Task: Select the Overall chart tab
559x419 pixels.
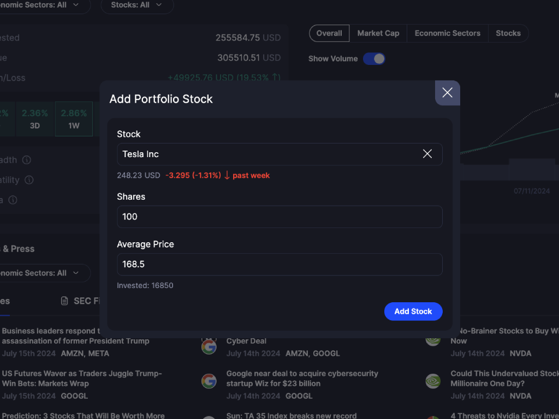Action: 329,33
